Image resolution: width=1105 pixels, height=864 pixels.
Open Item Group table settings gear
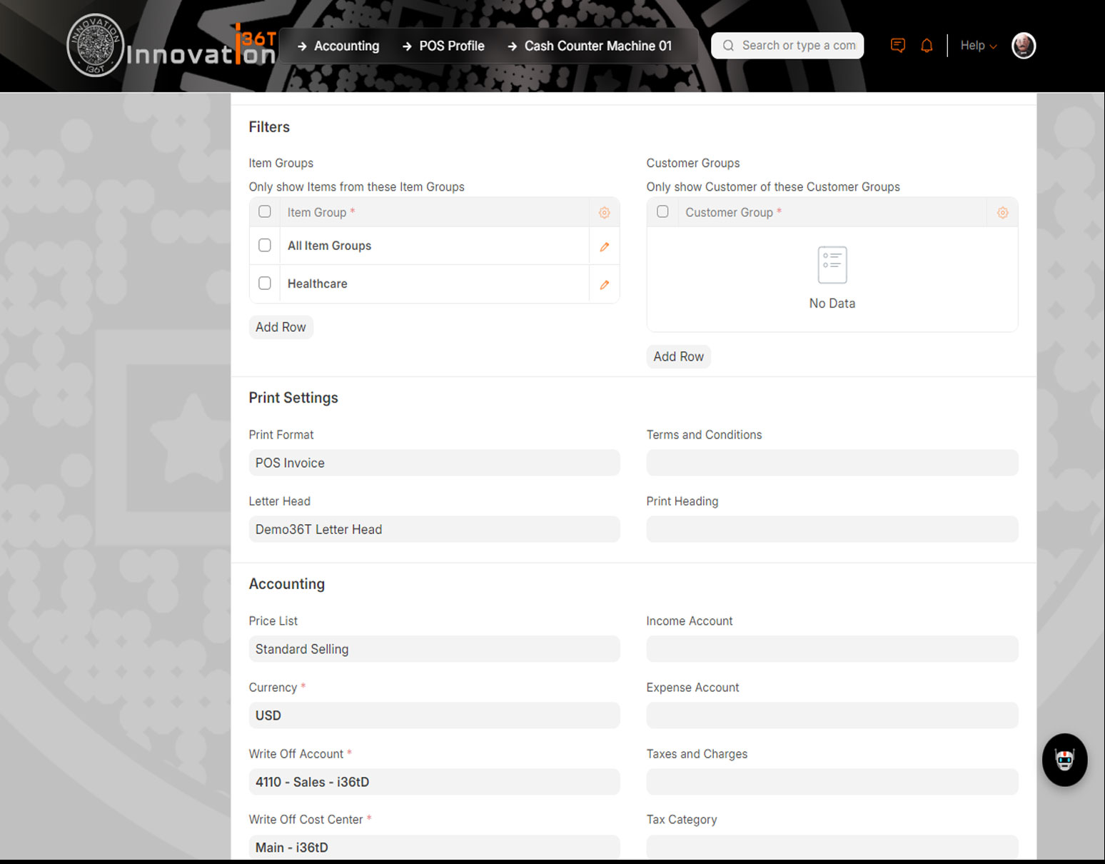(x=604, y=213)
